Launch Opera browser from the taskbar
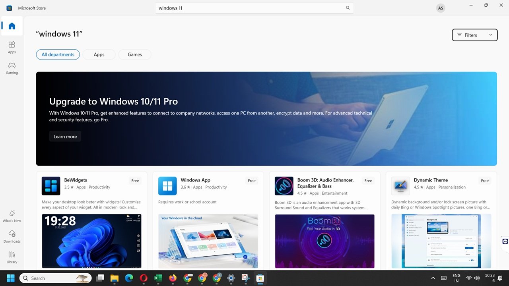The width and height of the screenshot is (509, 286). (x=144, y=278)
